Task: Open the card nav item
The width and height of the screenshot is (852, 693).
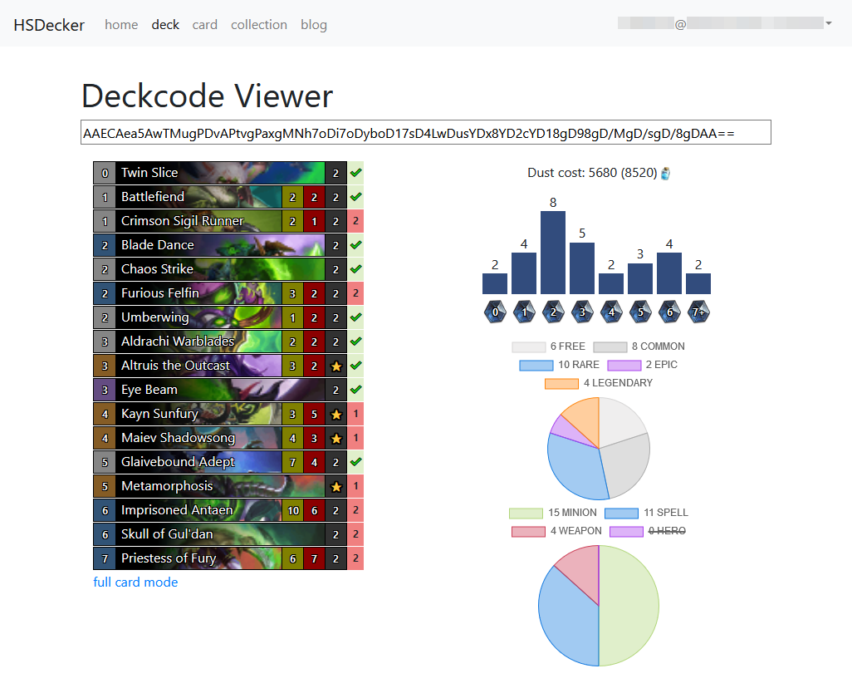Action: (205, 24)
